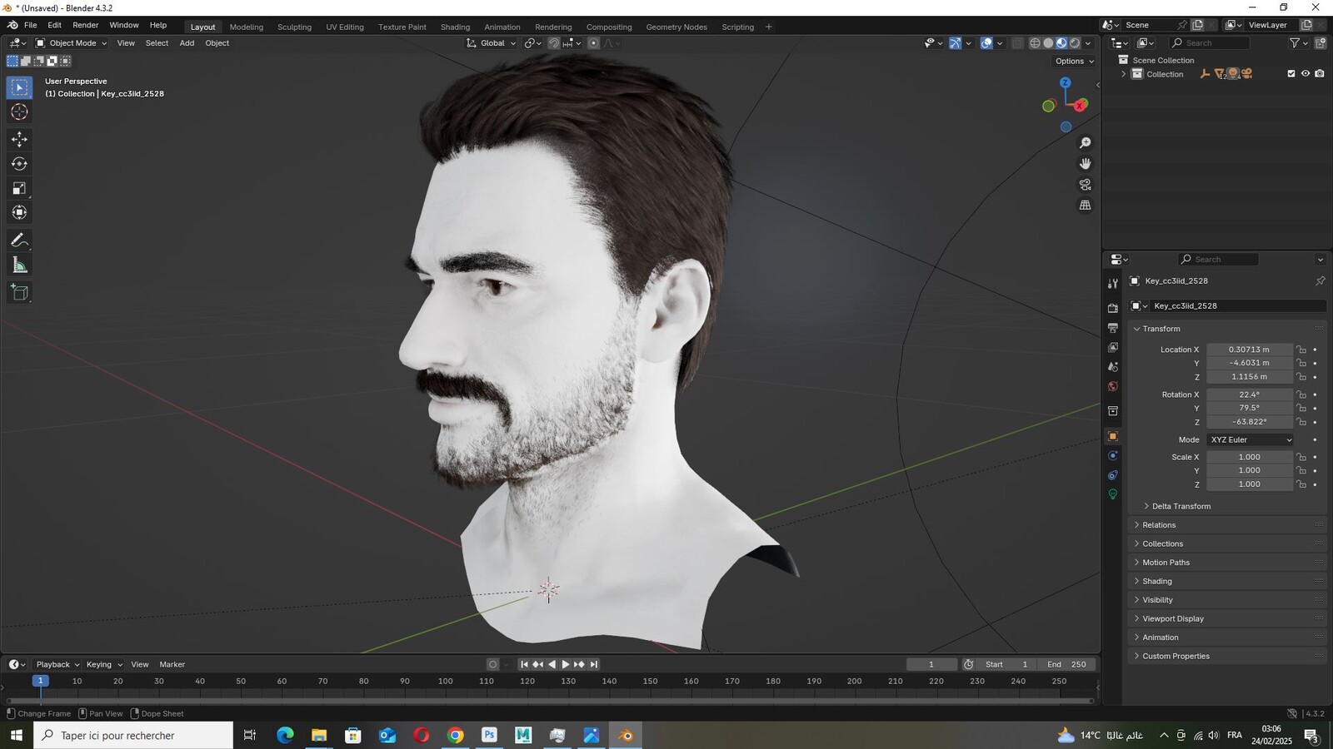This screenshot has height=749, width=1333.
Task: Open the viewport Add menu
Action: tap(187, 43)
